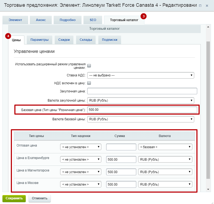Click the Сумма field for Цена в Екатеринбурге
Screen dimensions: 214x204
point(121,159)
